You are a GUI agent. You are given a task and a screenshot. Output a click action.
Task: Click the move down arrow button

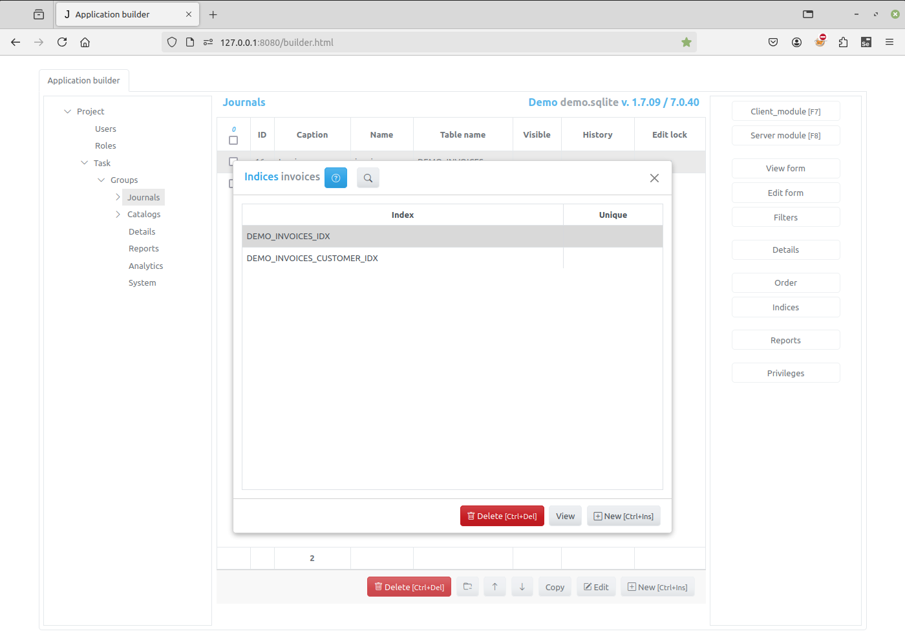click(x=522, y=587)
